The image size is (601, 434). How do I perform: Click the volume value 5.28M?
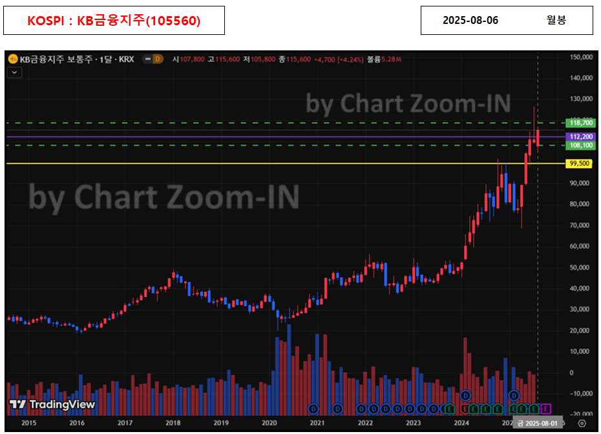(392, 59)
